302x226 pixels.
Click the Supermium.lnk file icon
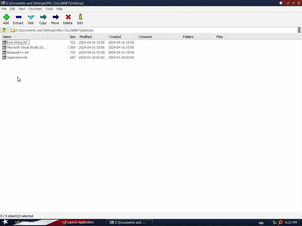(4, 57)
